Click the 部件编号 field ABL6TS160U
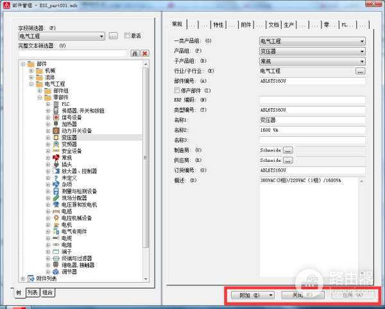 (312, 81)
